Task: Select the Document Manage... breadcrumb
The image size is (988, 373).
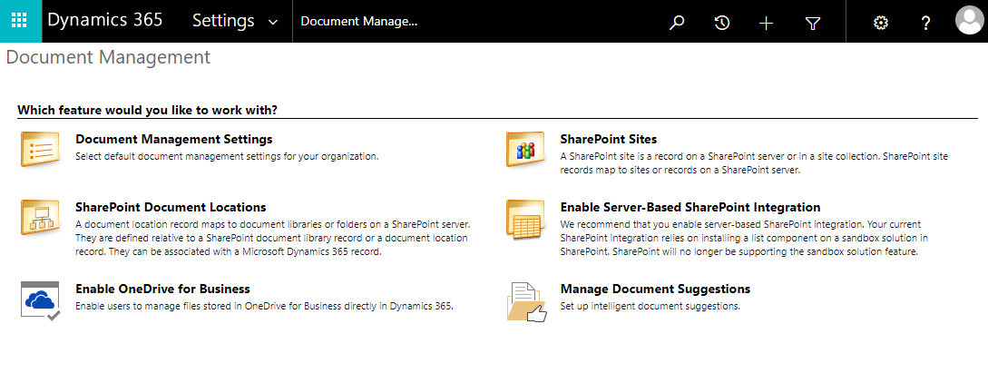Action: (359, 21)
